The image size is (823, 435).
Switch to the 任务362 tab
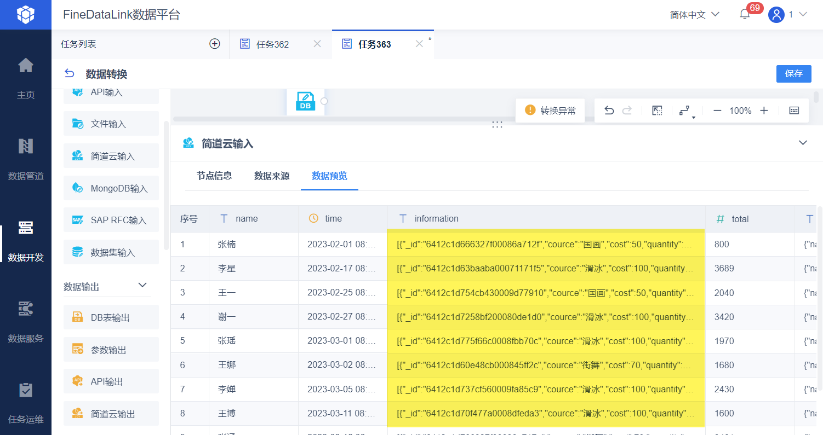coord(272,44)
